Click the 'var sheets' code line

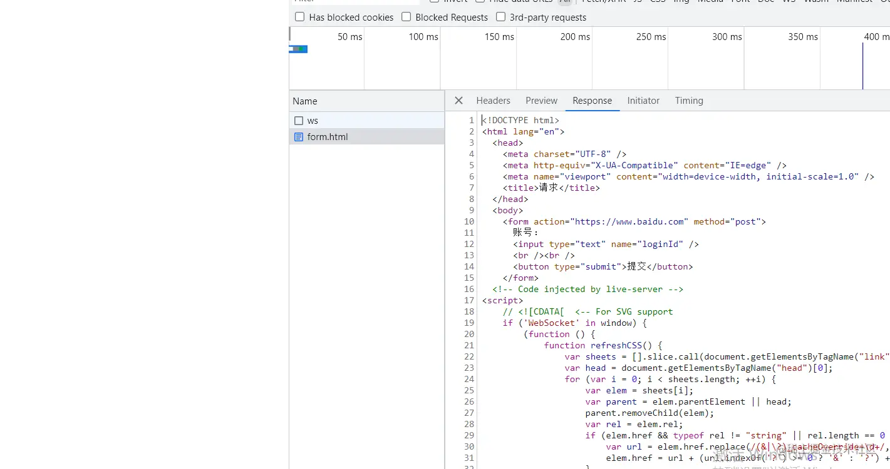pyautogui.click(x=727, y=356)
